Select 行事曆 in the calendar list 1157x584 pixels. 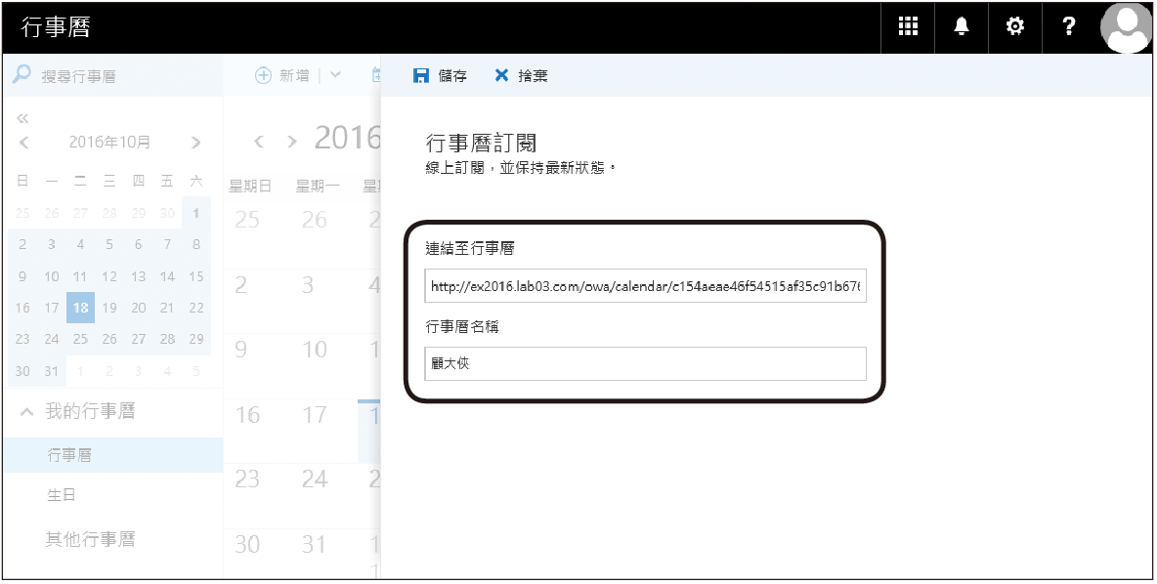(x=69, y=455)
